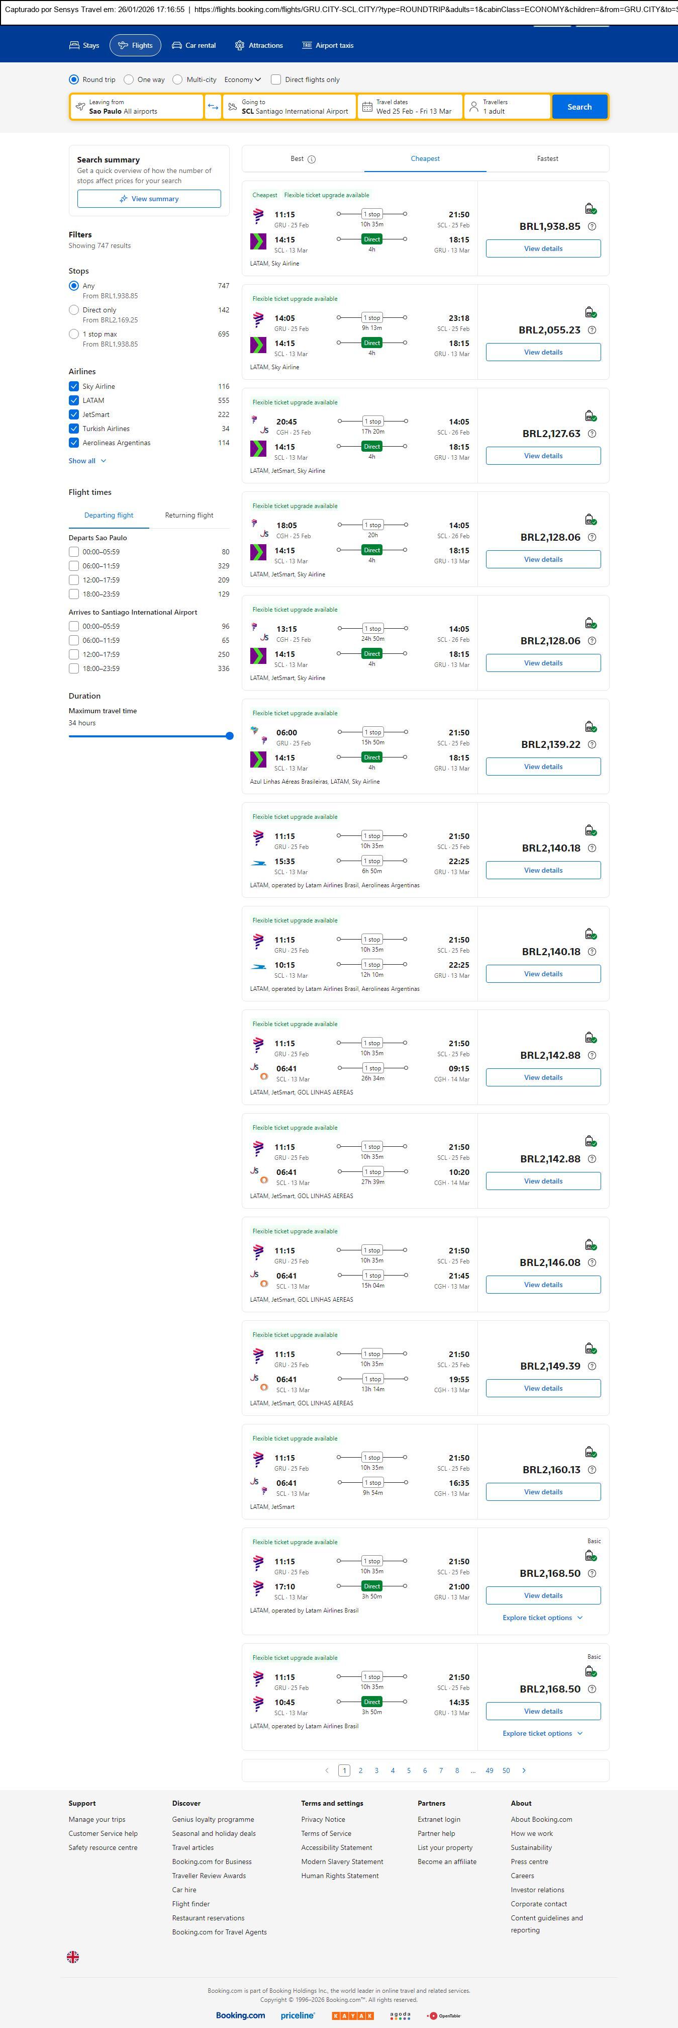
Task: Select the One way radio button
Action: tap(129, 79)
